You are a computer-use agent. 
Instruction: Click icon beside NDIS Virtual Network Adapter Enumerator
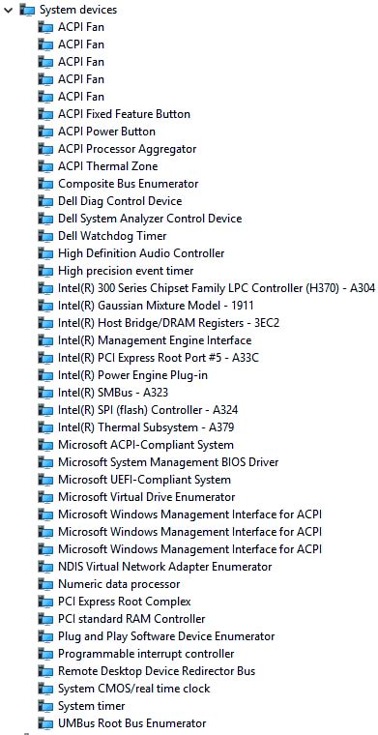(45, 567)
